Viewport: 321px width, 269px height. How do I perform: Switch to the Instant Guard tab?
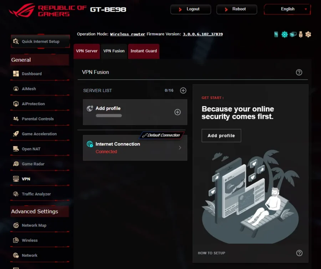click(x=143, y=51)
